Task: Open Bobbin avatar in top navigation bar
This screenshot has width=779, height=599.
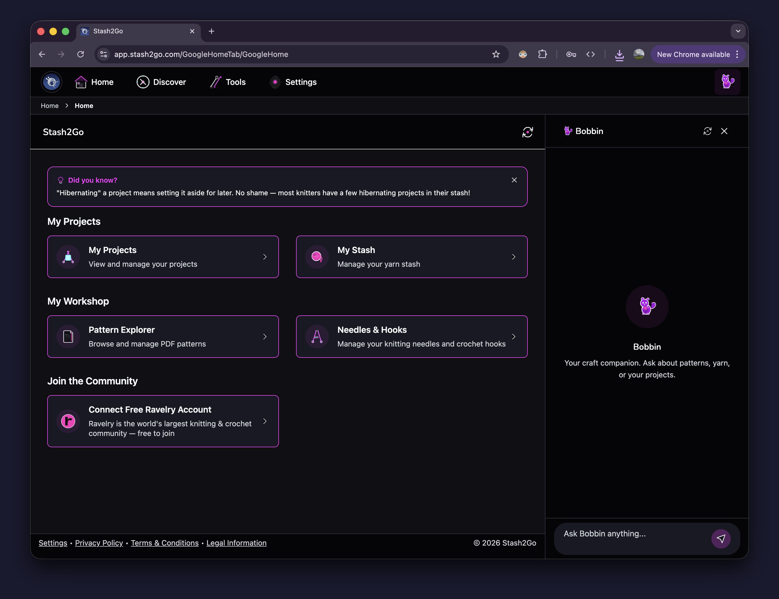Action: point(727,82)
